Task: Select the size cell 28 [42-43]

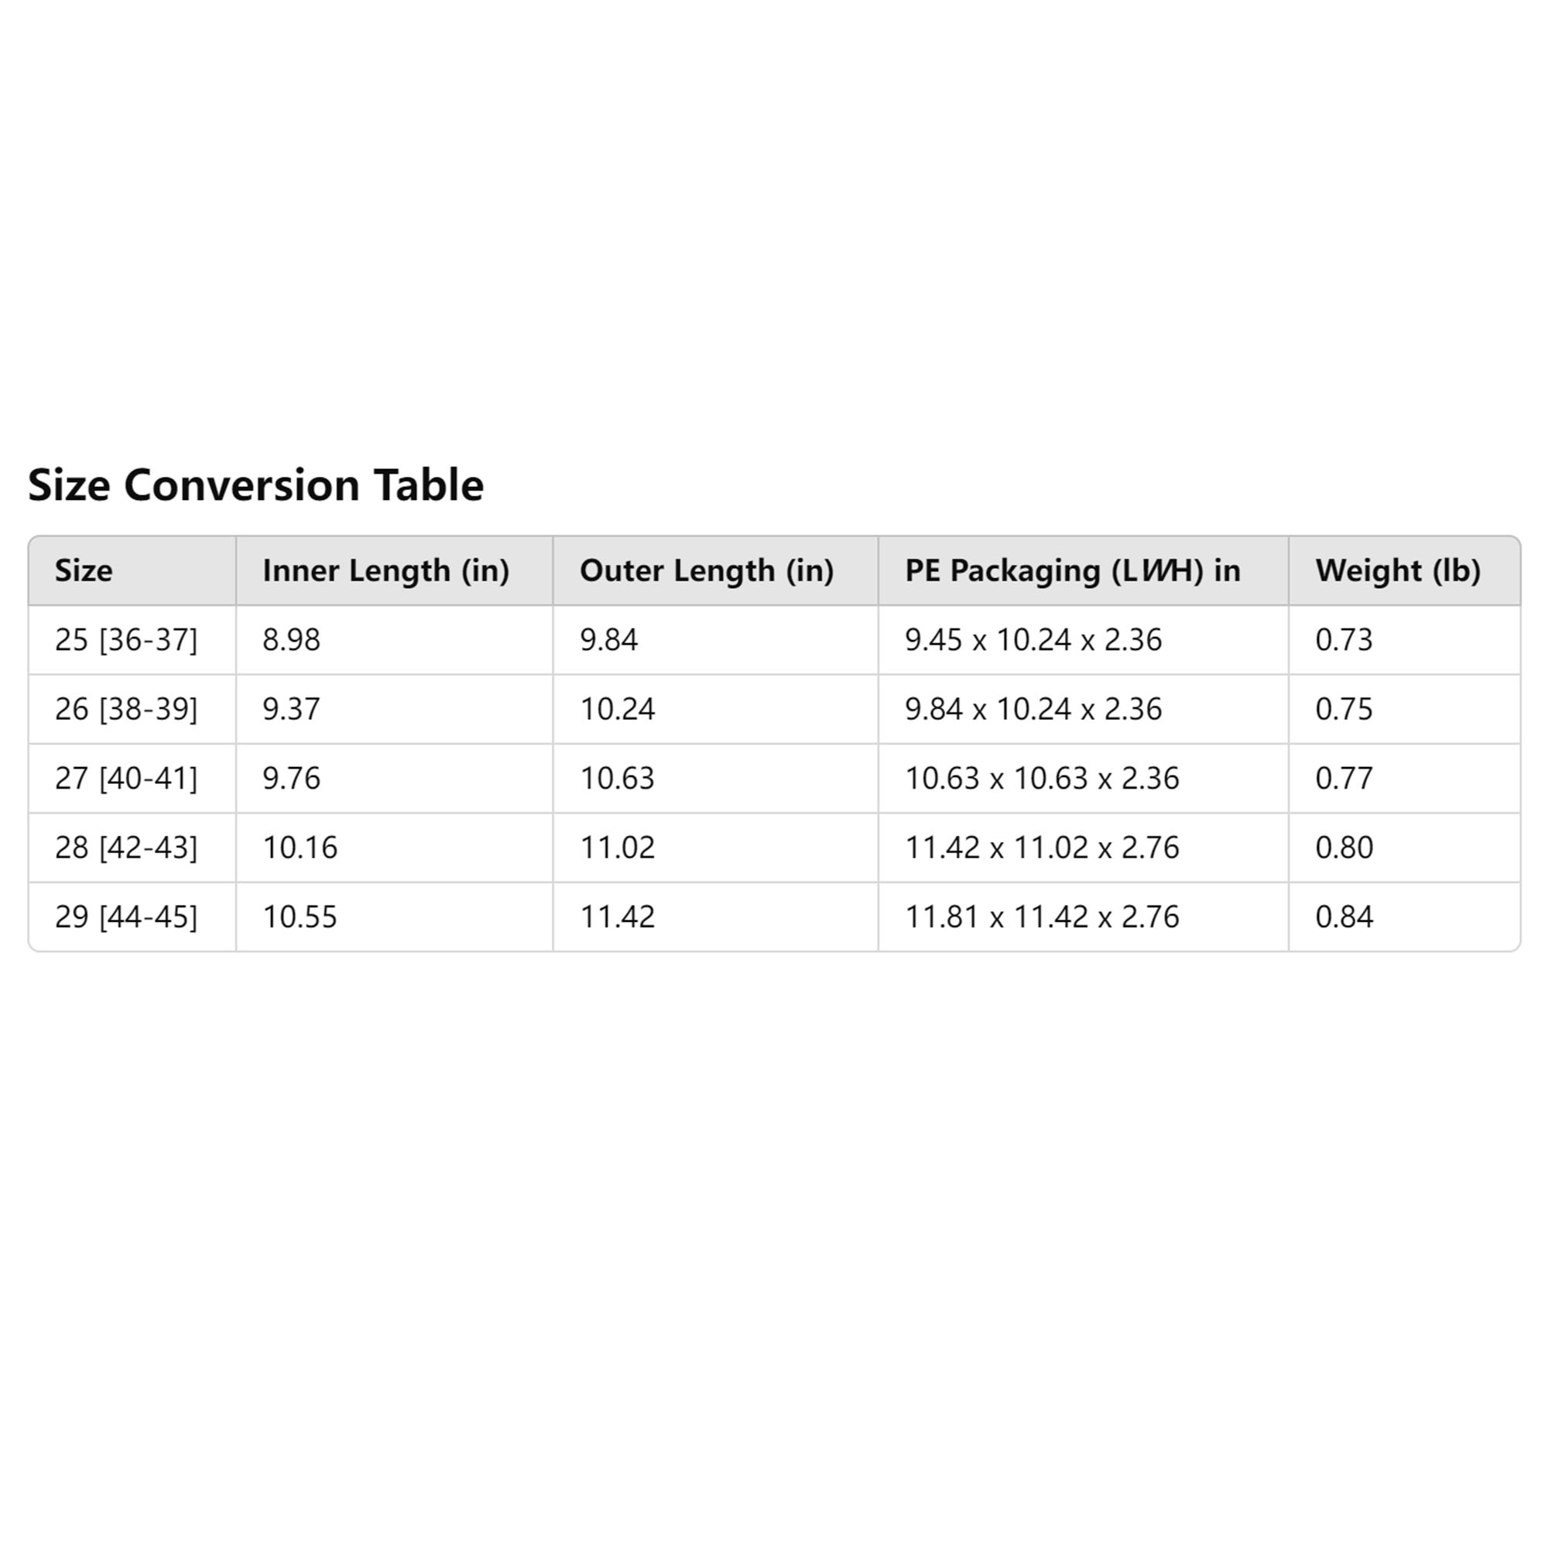Action: pyautogui.click(x=126, y=848)
